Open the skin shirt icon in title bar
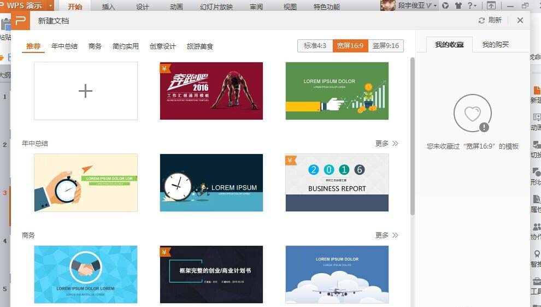The image size is (541, 307). click(458, 5)
